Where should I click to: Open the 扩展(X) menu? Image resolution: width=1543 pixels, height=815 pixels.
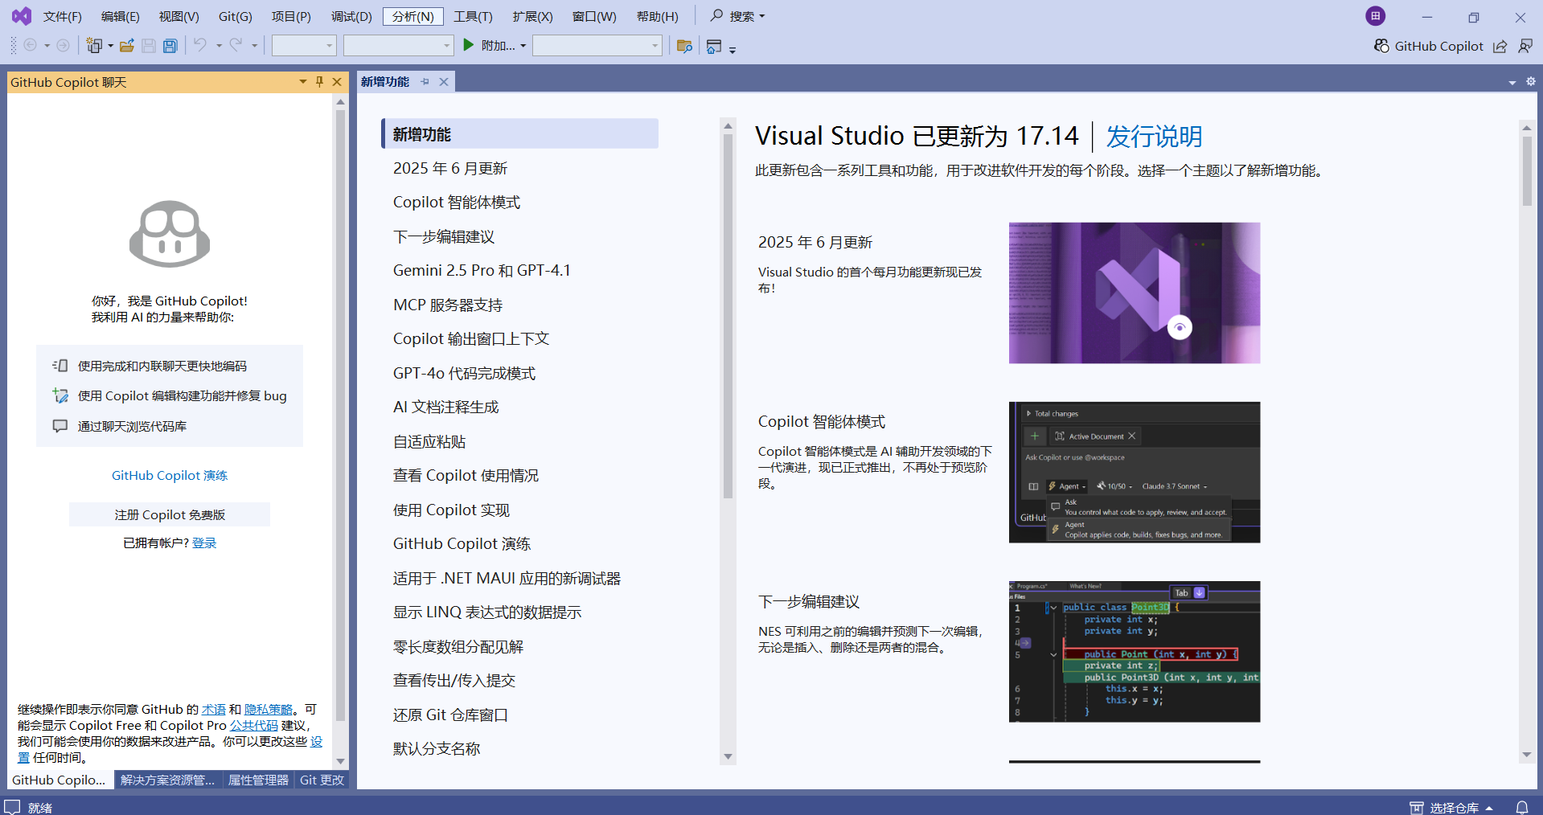533,16
